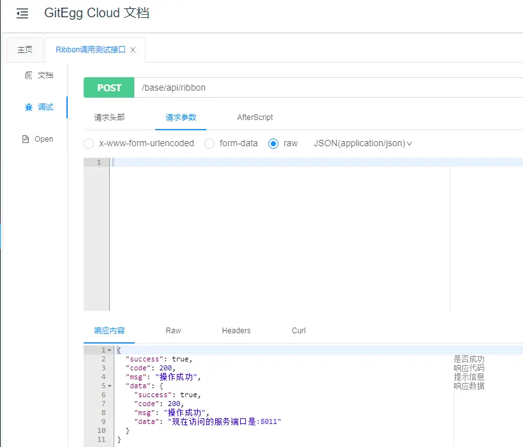
Task: Show the 响应内容 response tab
Action: tap(109, 331)
